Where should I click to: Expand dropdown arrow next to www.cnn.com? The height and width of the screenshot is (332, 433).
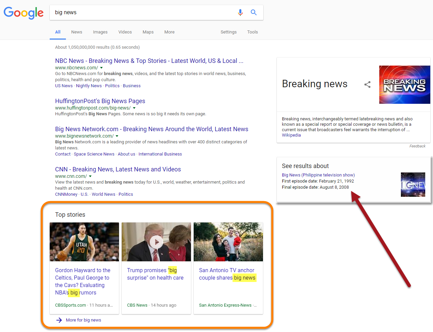pos(90,176)
